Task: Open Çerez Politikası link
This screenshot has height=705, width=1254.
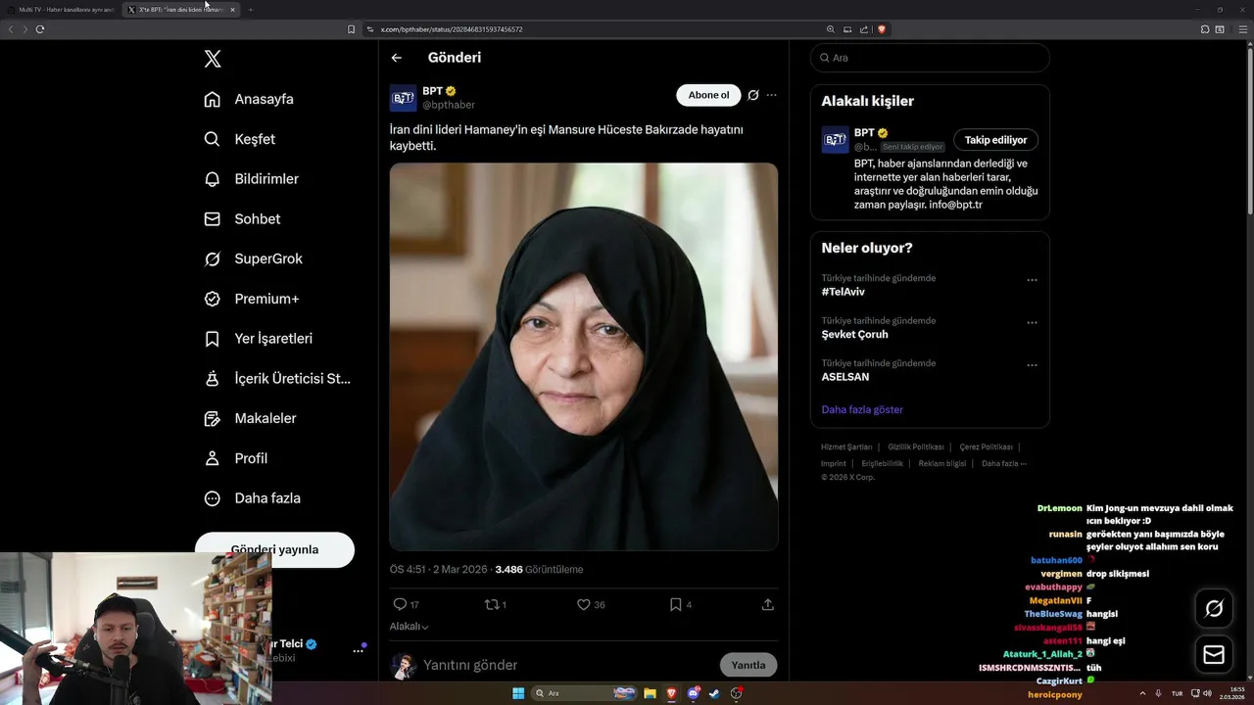Action: pyautogui.click(x=987, y=446)
